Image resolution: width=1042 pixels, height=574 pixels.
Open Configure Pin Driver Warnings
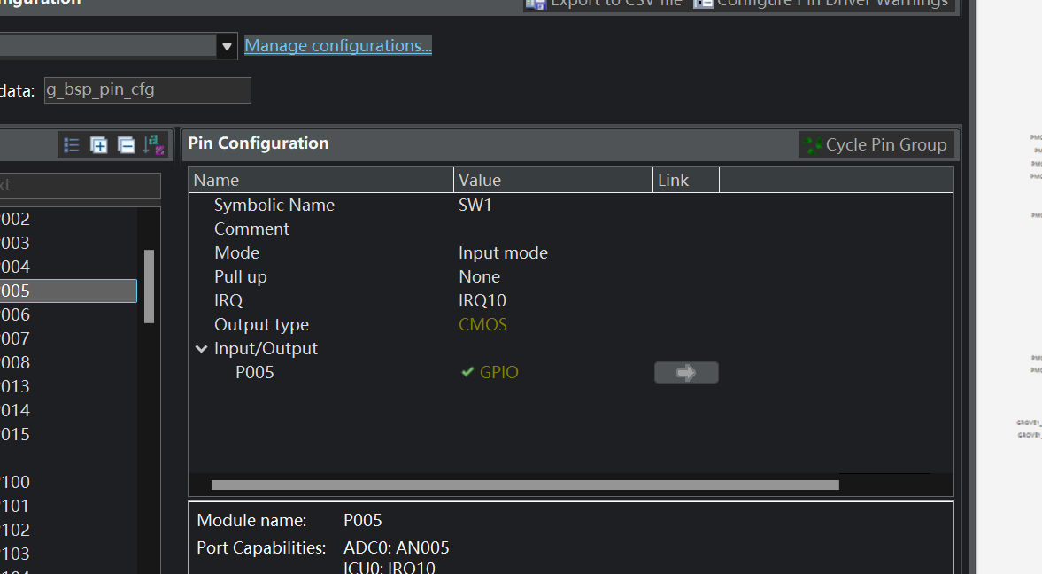(822, 4)
